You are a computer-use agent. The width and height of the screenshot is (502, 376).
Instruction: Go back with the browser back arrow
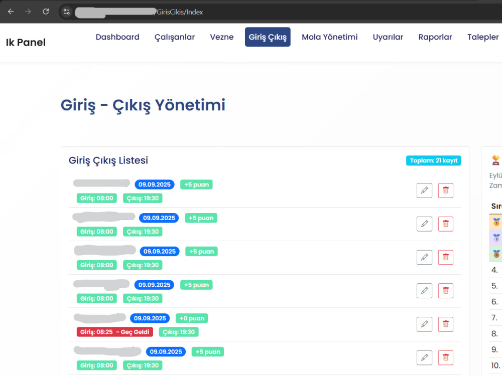11,12
